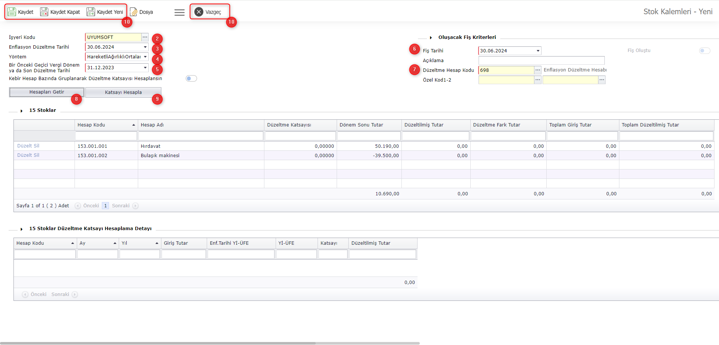Click Toplam Giriş Tutar column header
The height and width of the screenshot is (345, 719).
(x=583, y=125)
